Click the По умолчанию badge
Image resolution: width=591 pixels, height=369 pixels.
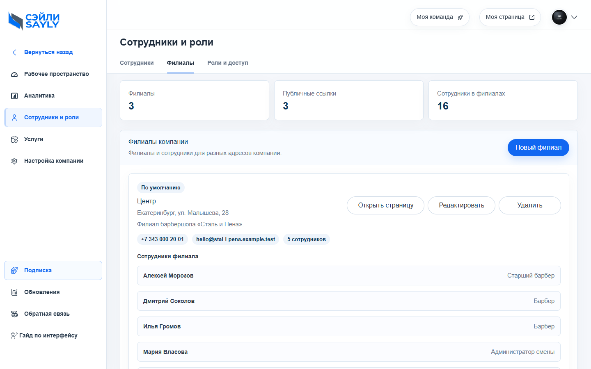coord(161,188)
